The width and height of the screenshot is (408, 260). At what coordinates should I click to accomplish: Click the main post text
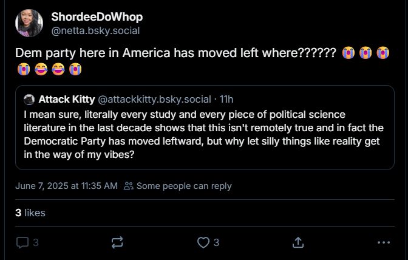pyautogui.click(x=175, y=53)
